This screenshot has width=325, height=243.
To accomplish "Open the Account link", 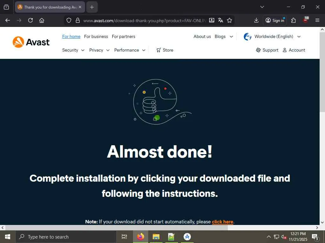I will 294,50.
